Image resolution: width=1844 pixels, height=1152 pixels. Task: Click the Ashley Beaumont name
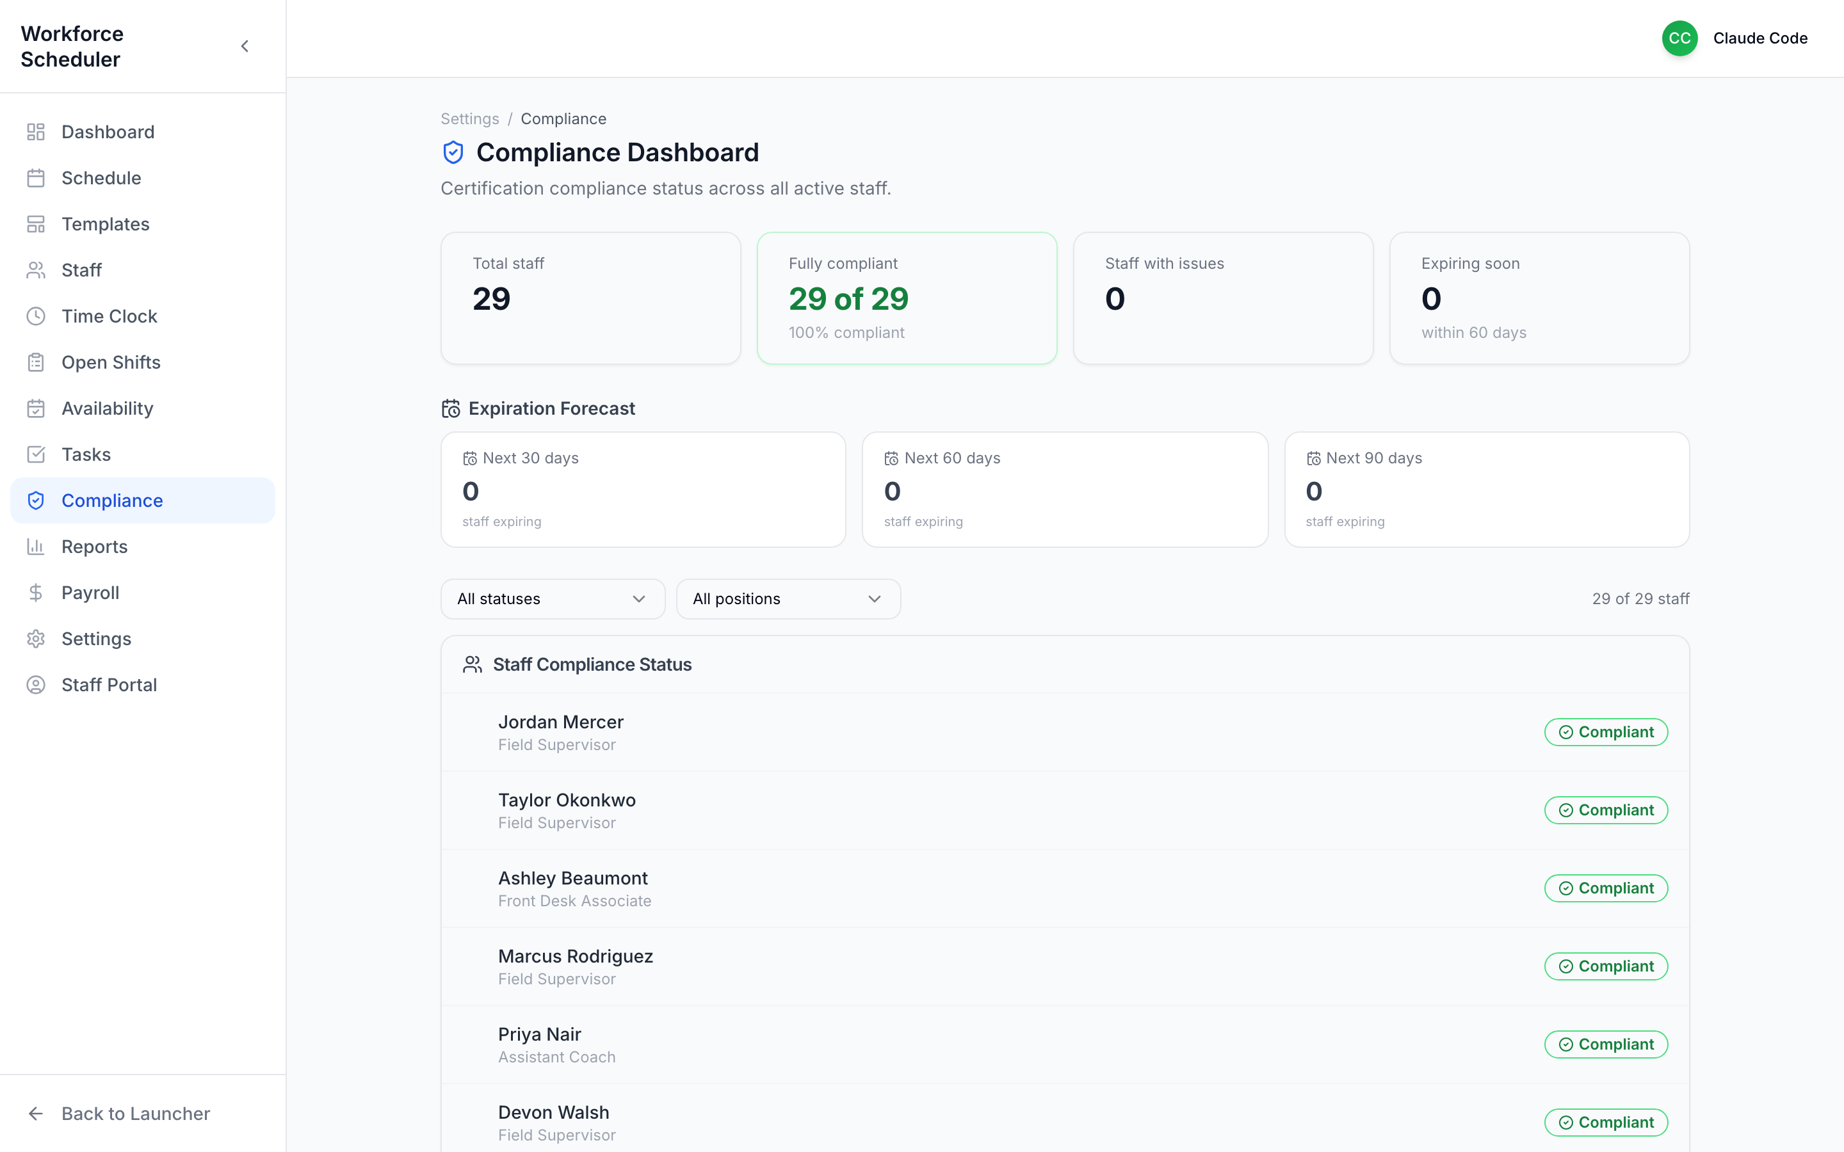pos(573,879)
